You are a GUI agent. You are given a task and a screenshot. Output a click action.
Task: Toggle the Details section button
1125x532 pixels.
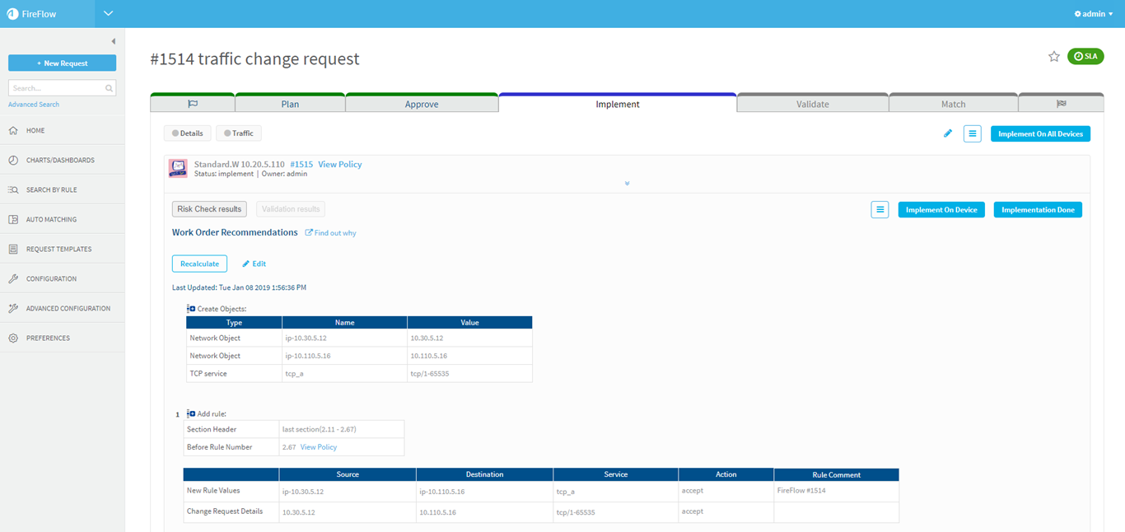point(188,133)
